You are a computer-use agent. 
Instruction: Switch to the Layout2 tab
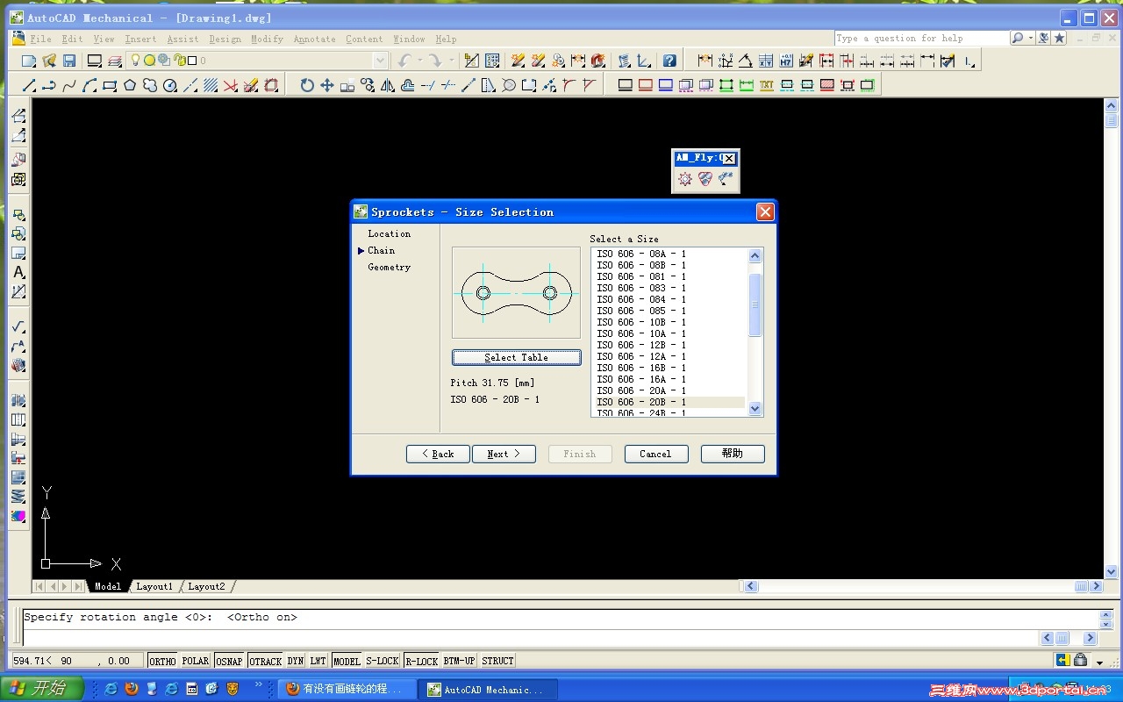(206, 586)
